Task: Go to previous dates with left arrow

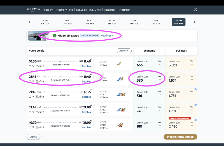Action: point(30,22)
